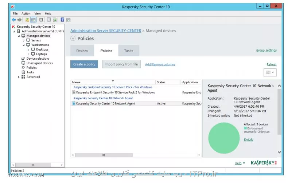Select Kaspersky Security Center 10 Network Agent row
The width and height of the screenshot is (288, 183).
pyautogui.click(x=136, y=103)
